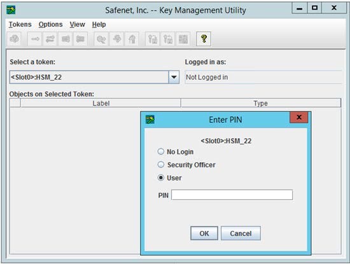Click inside the PIN input field

tap(232, 195)
